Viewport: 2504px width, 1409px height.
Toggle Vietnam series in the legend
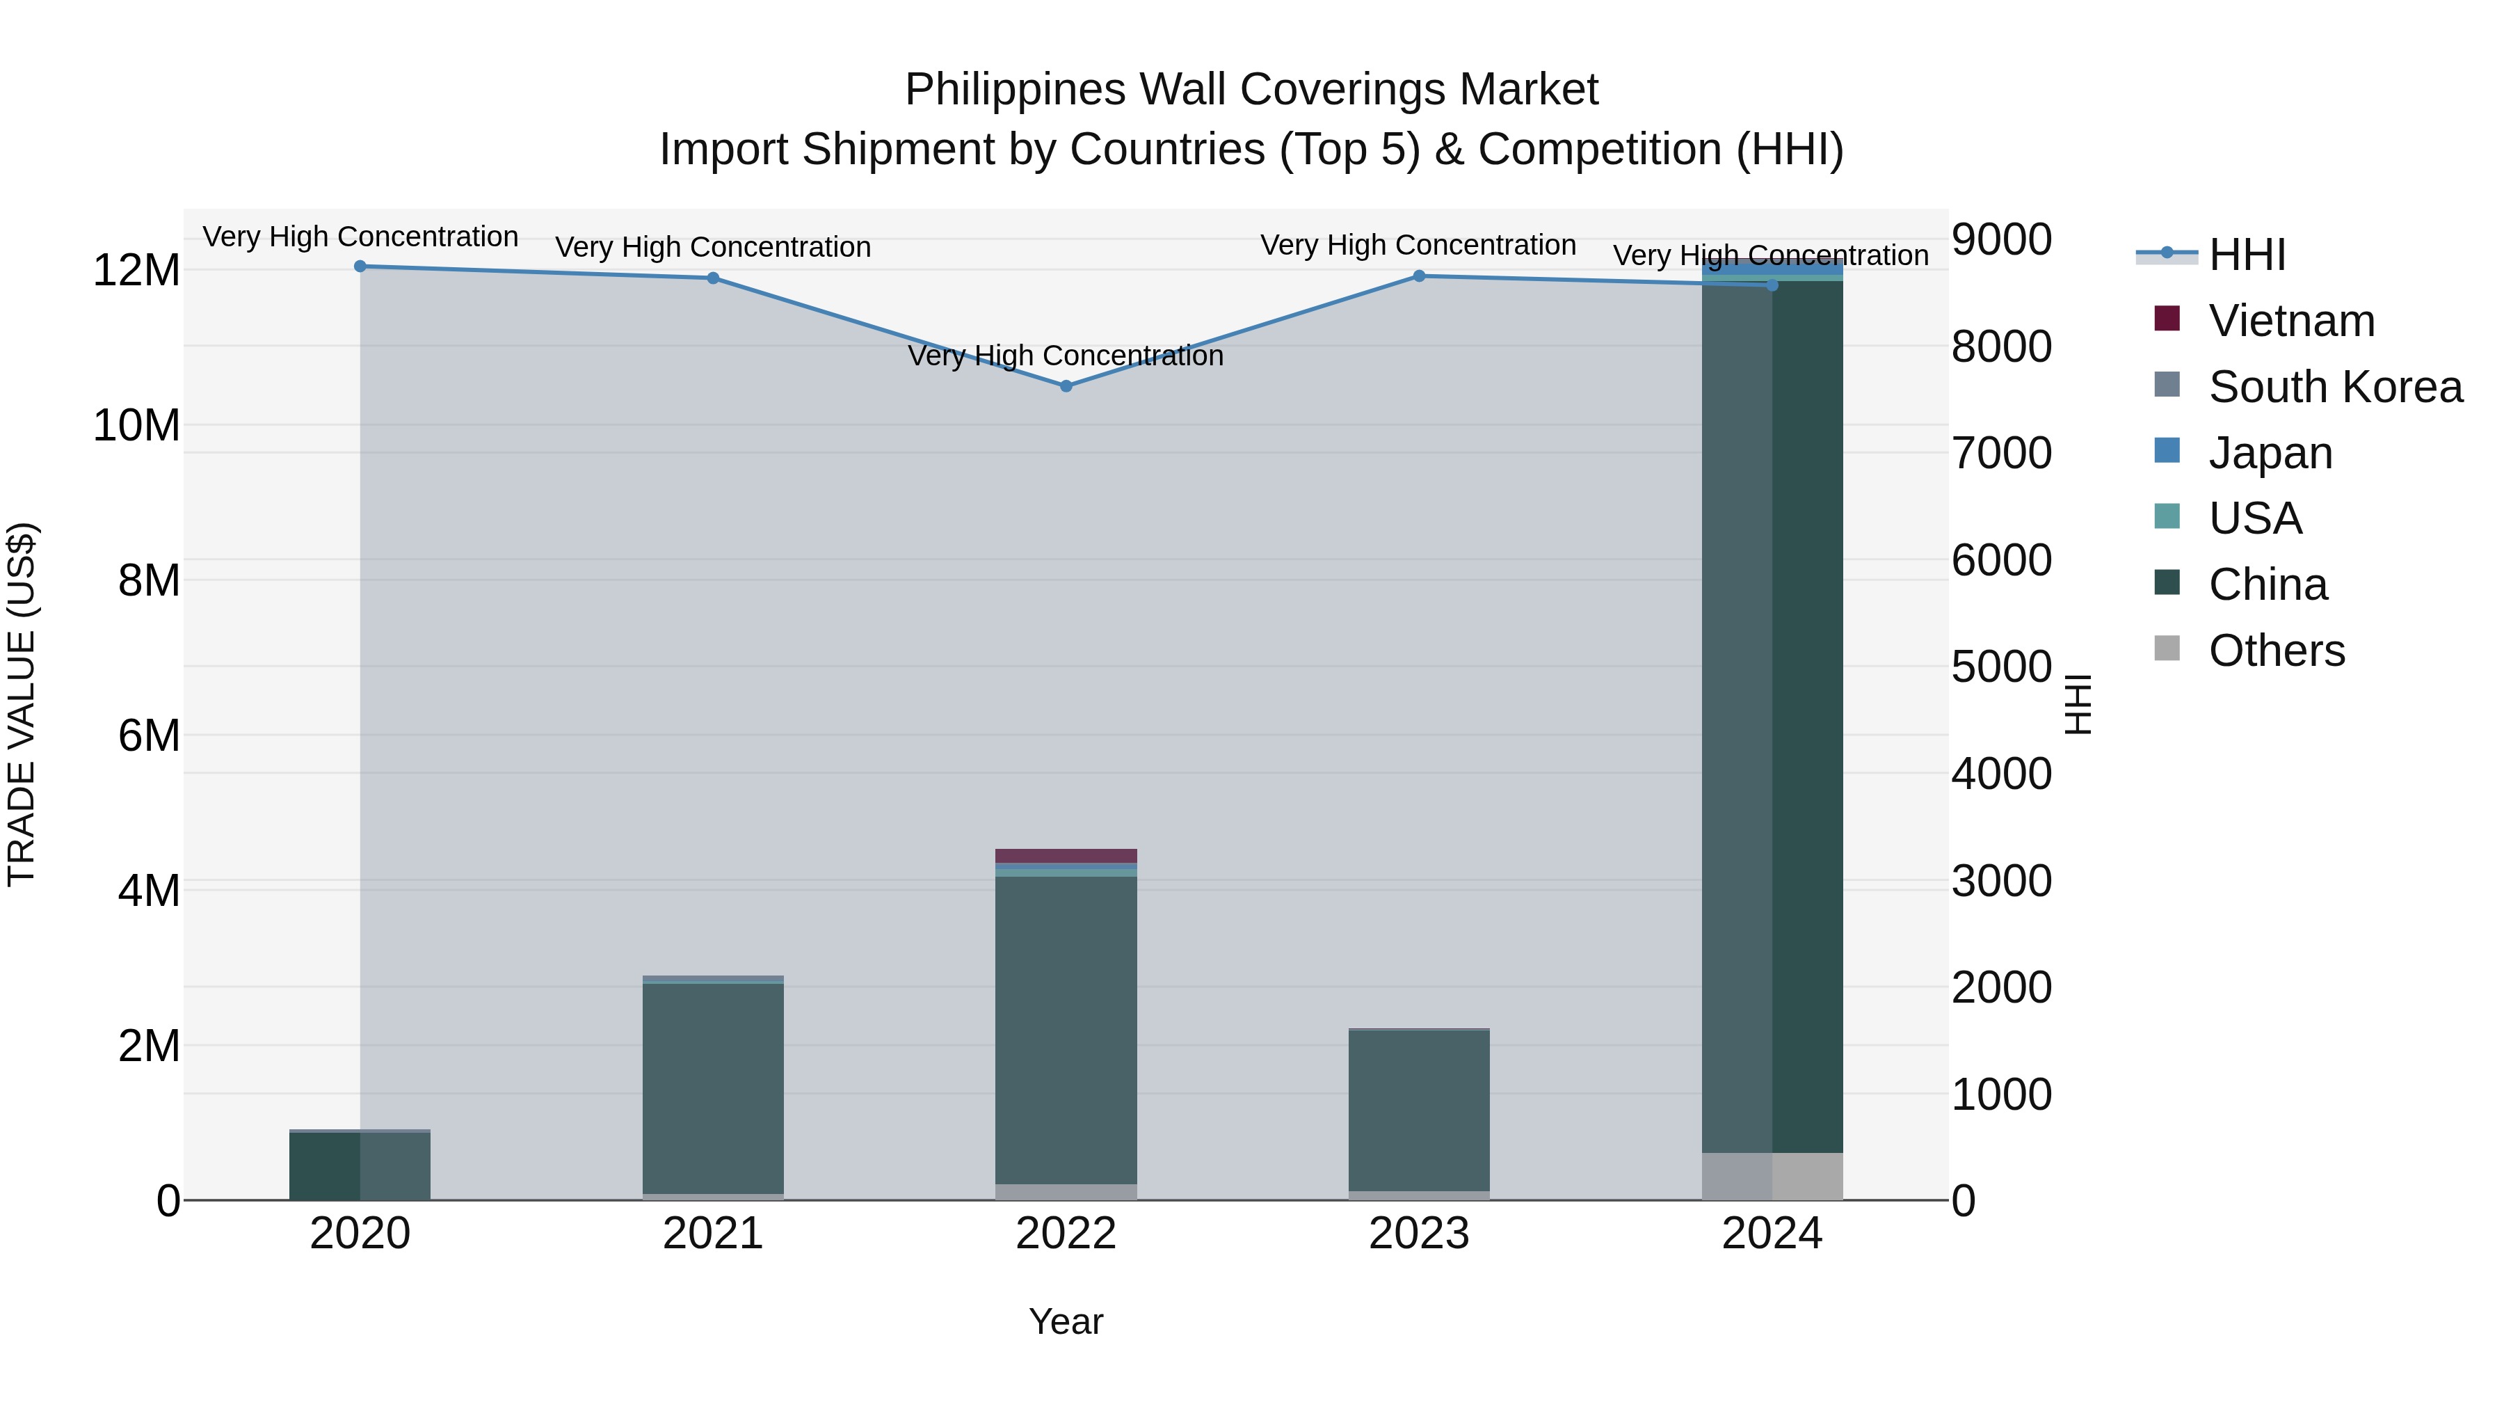(x=2264, y=320)
